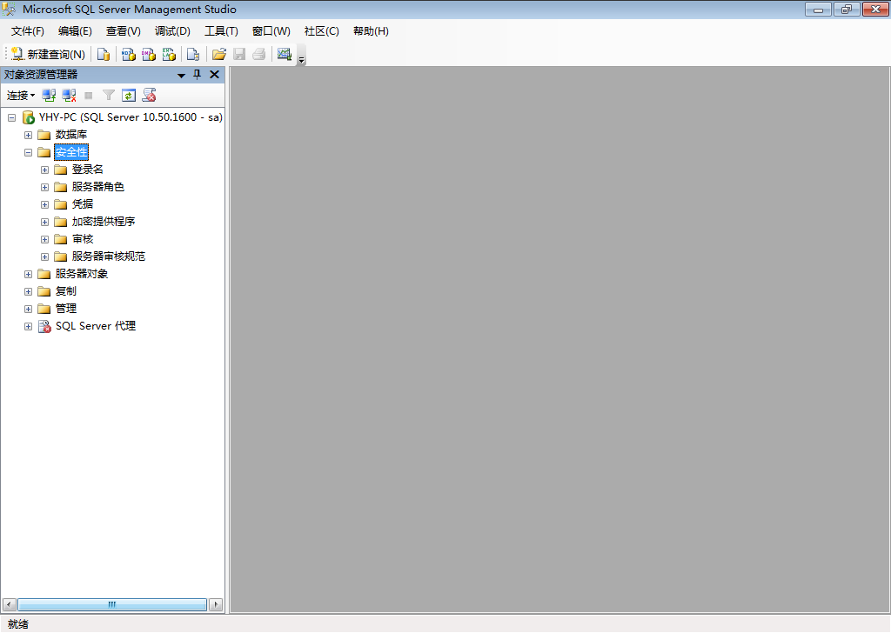The image size is (891, 633).
Task: Collapse the YHY-PC server node
Action: tap(11, 117)
